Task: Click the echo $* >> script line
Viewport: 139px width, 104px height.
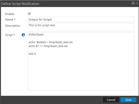Action: pyautogui.click(x=48, y=46)
